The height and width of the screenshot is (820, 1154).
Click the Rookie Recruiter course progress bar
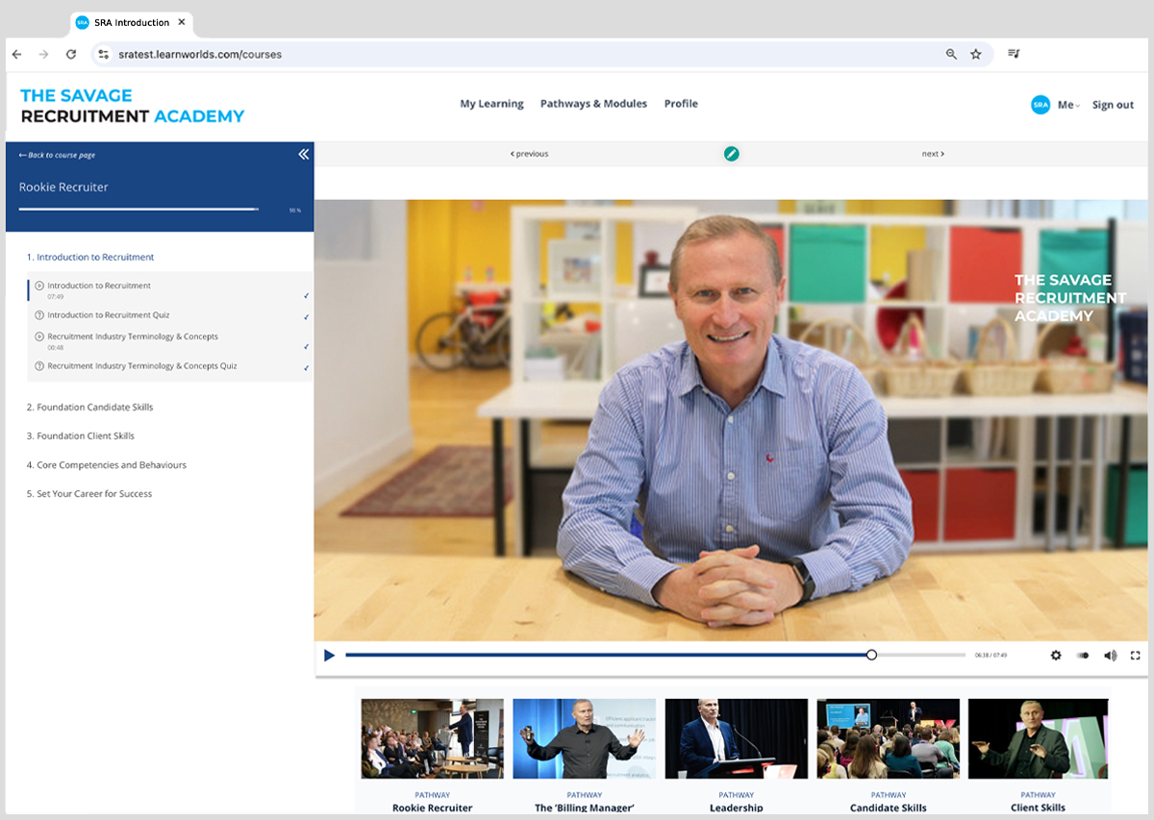pyautogui.click(x=138, y=209)
